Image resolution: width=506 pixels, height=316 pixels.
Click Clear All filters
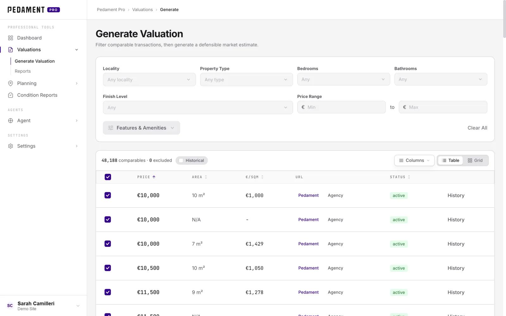coord(477,128)
